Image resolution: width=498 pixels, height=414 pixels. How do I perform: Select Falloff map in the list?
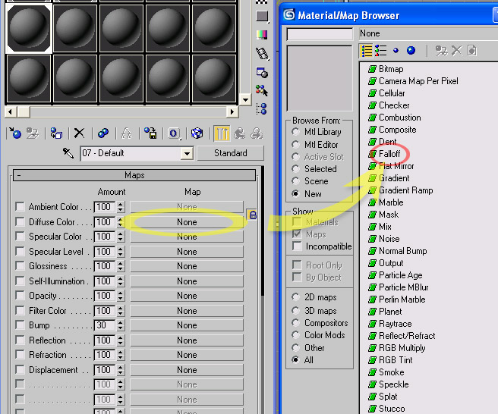tap(389, 154)
